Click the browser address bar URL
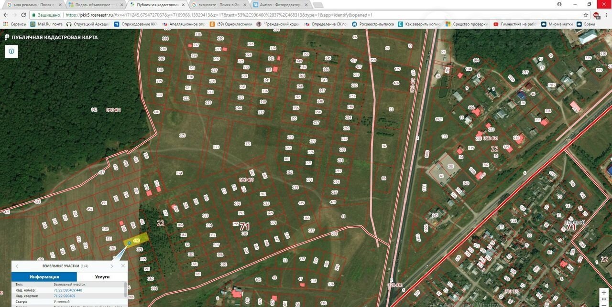The width and height of the screenshot is (612, 307). coord(215,15)
